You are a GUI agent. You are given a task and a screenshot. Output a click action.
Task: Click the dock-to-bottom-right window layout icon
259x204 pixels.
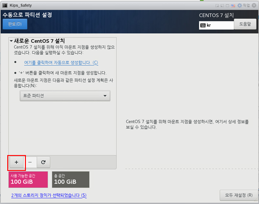point(217,6)
